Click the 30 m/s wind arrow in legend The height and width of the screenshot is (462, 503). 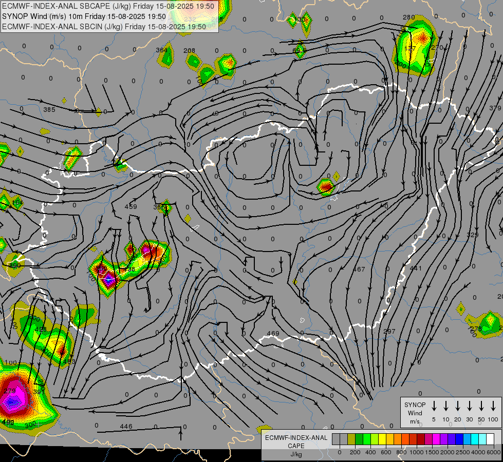[469, 406]
